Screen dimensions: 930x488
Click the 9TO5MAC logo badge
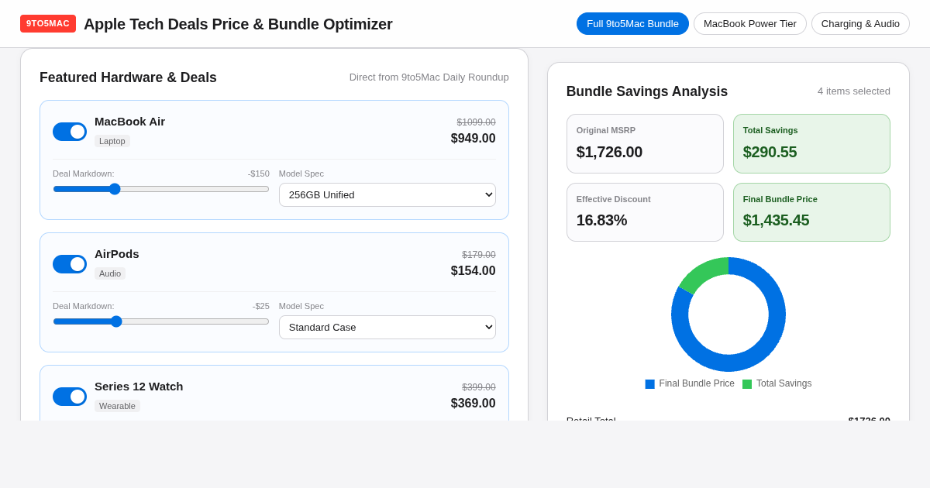(x=48, y=23)
